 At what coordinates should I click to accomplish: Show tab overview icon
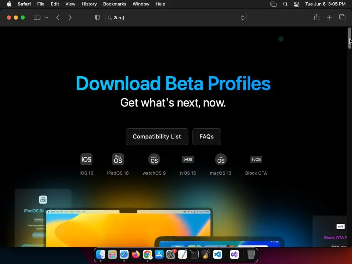click(342, 17)
